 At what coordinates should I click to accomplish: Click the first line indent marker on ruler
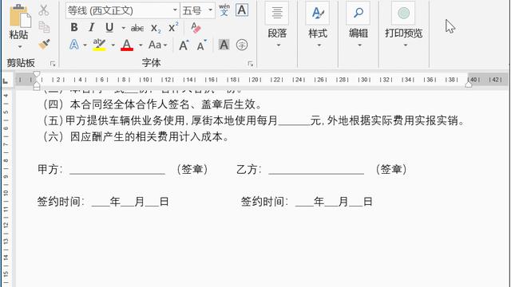pos(37,74)
